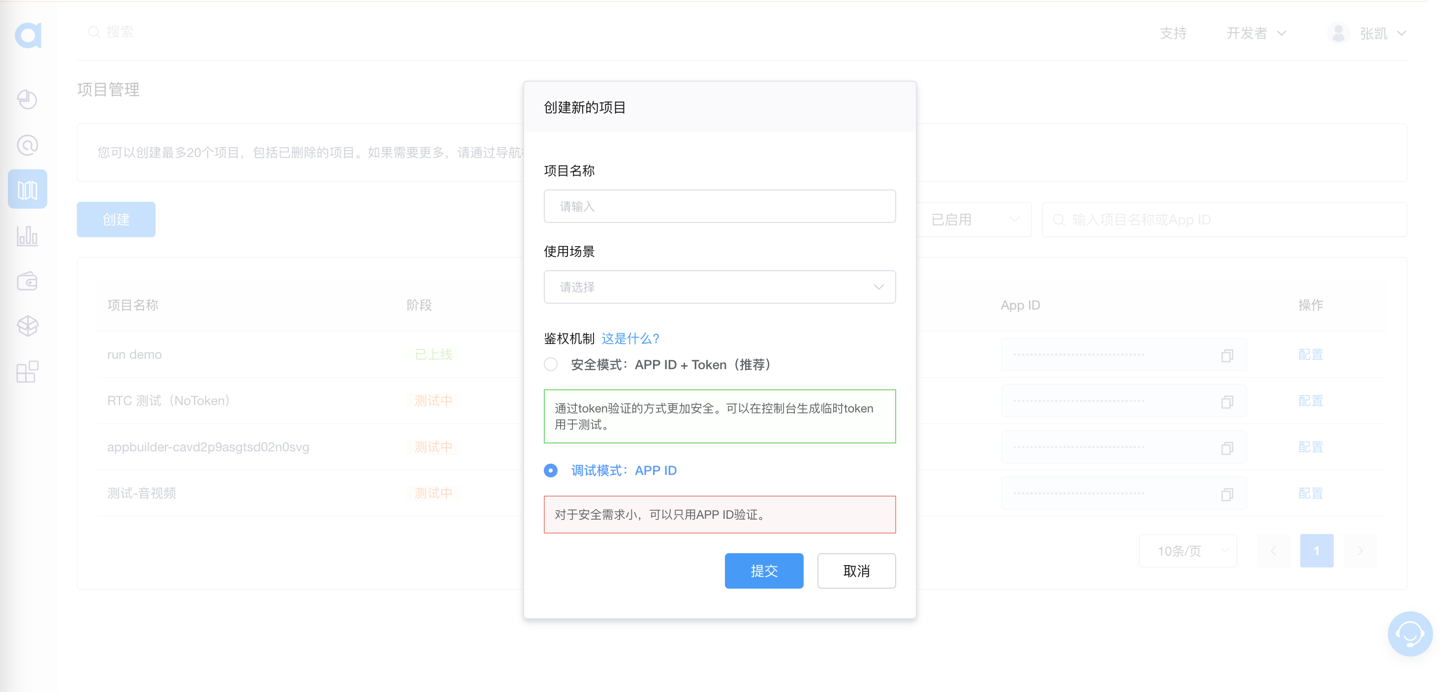Image resolution: width=1440 pixels, height=692 pixels.
Task: Go to previous page arrow
Action: (x=1273, y=551)
